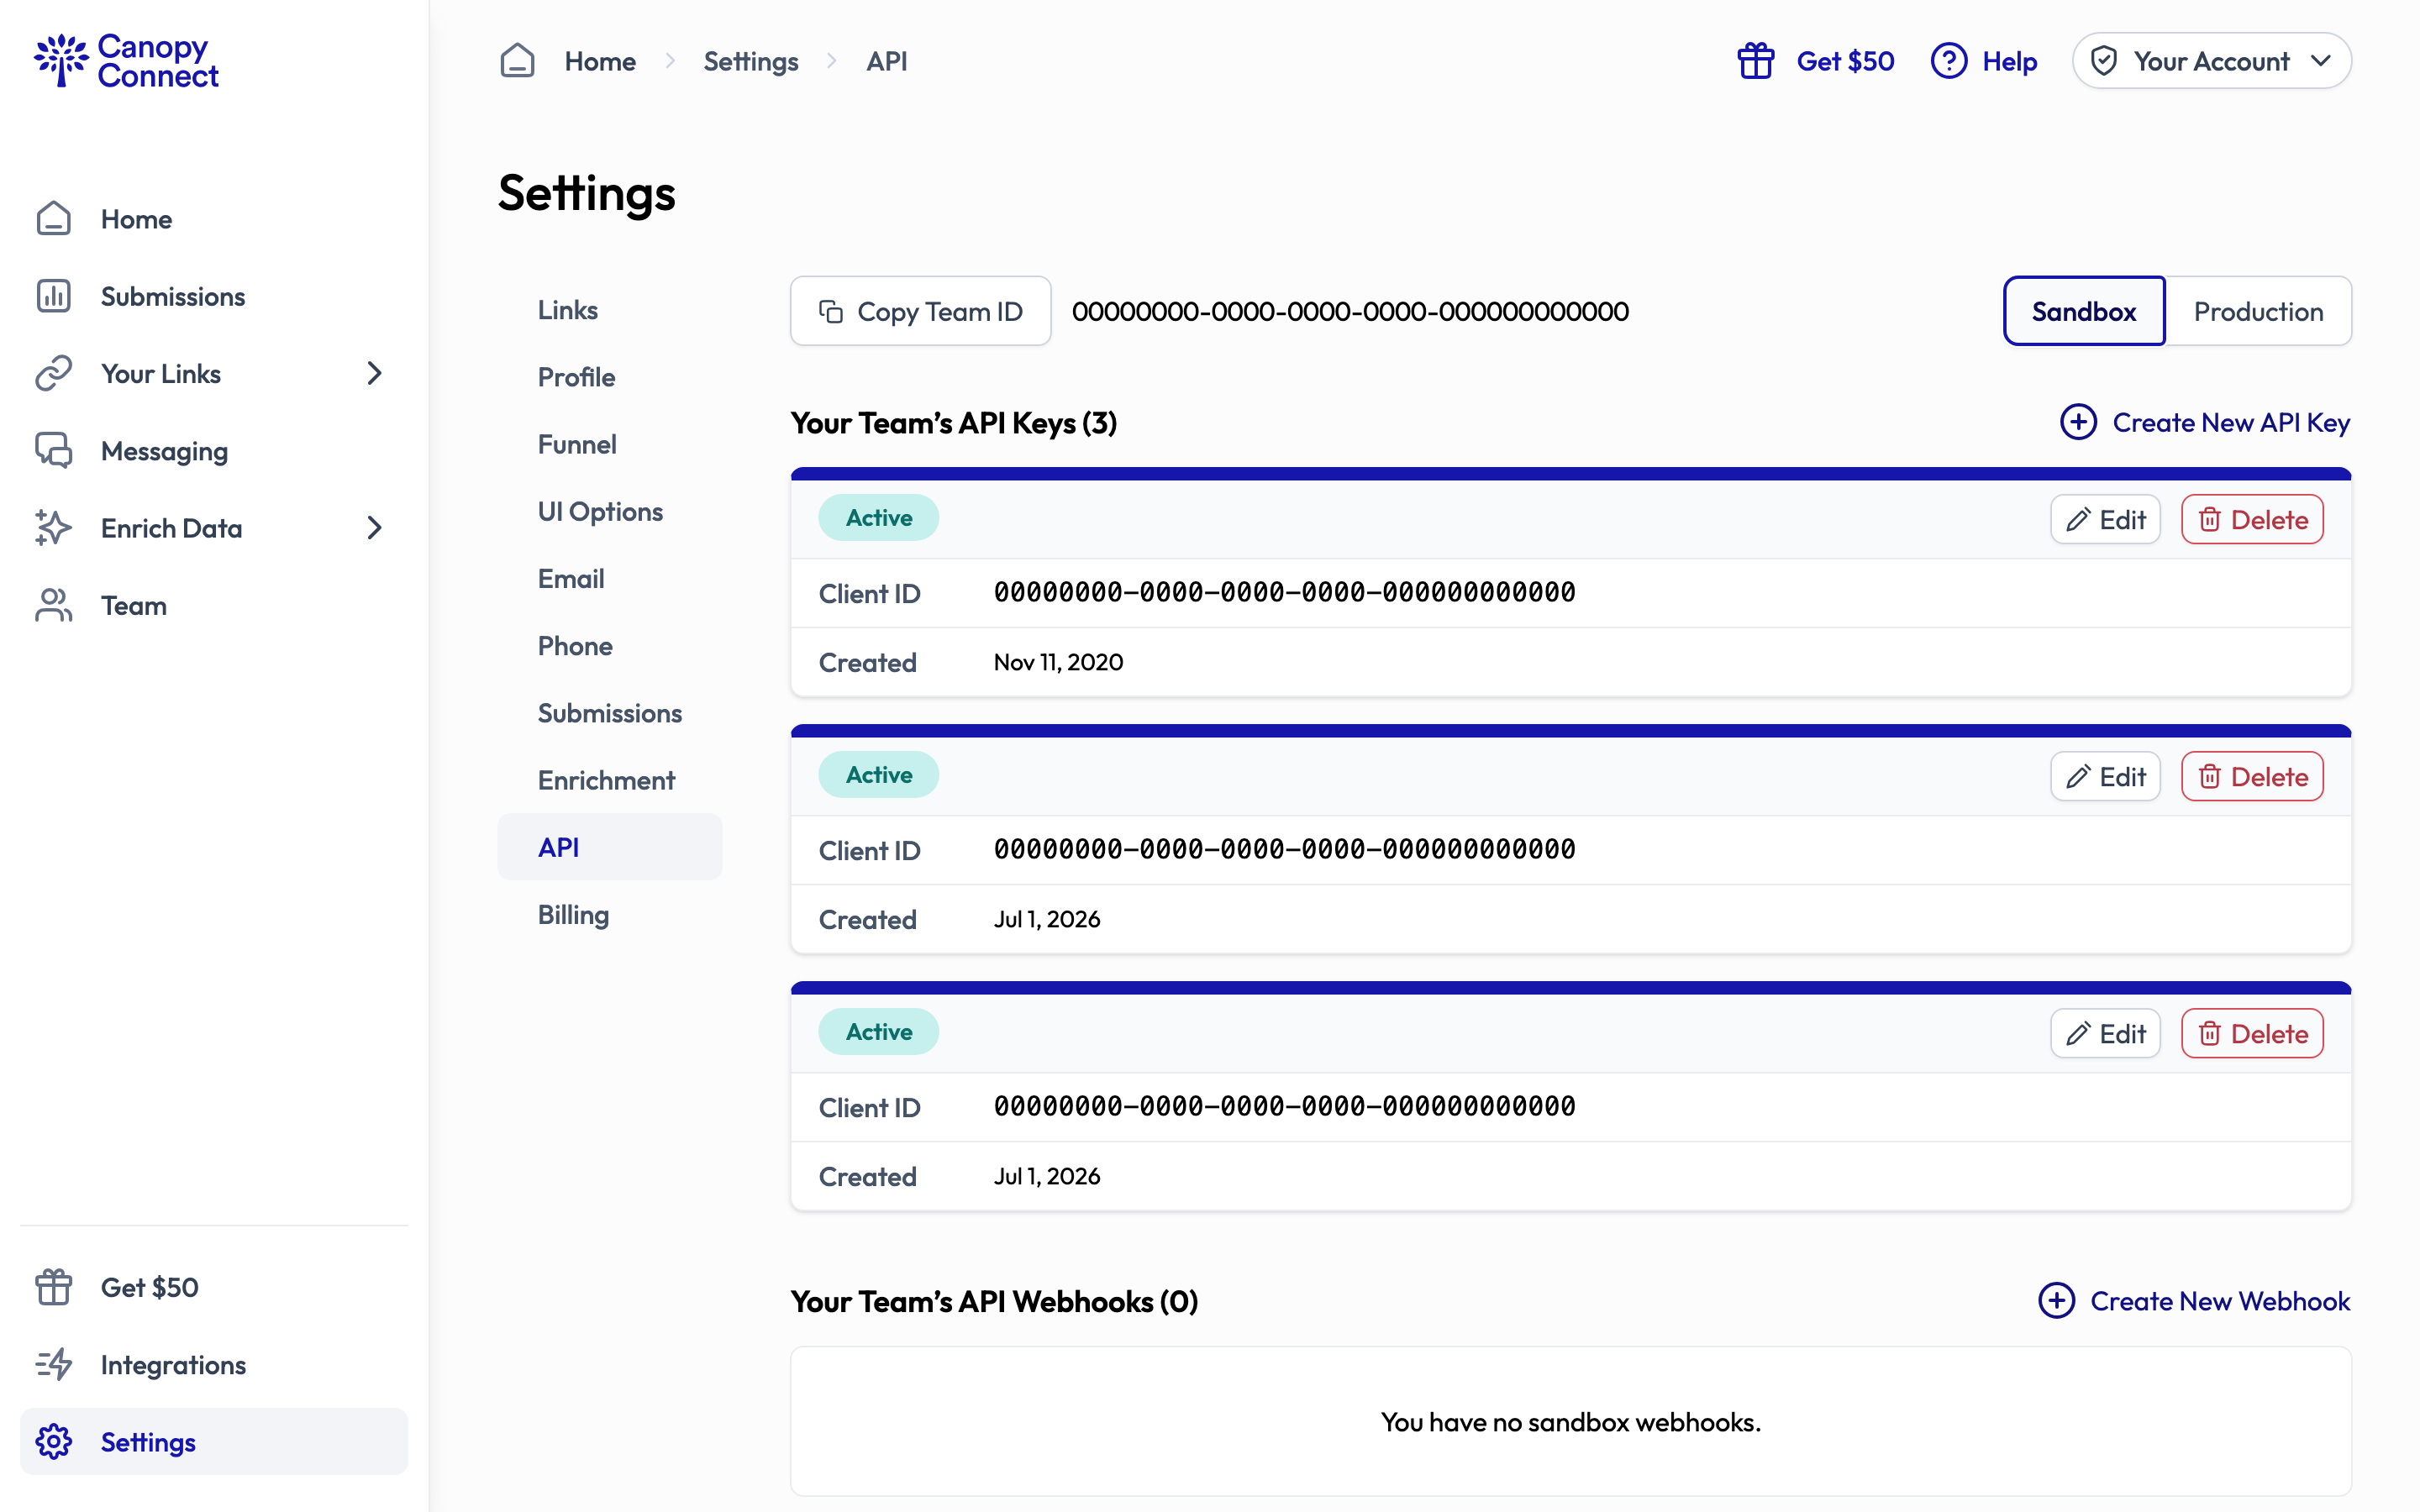Open the Links settings section
The image size is (2420, 1512).
click(568, 310)
